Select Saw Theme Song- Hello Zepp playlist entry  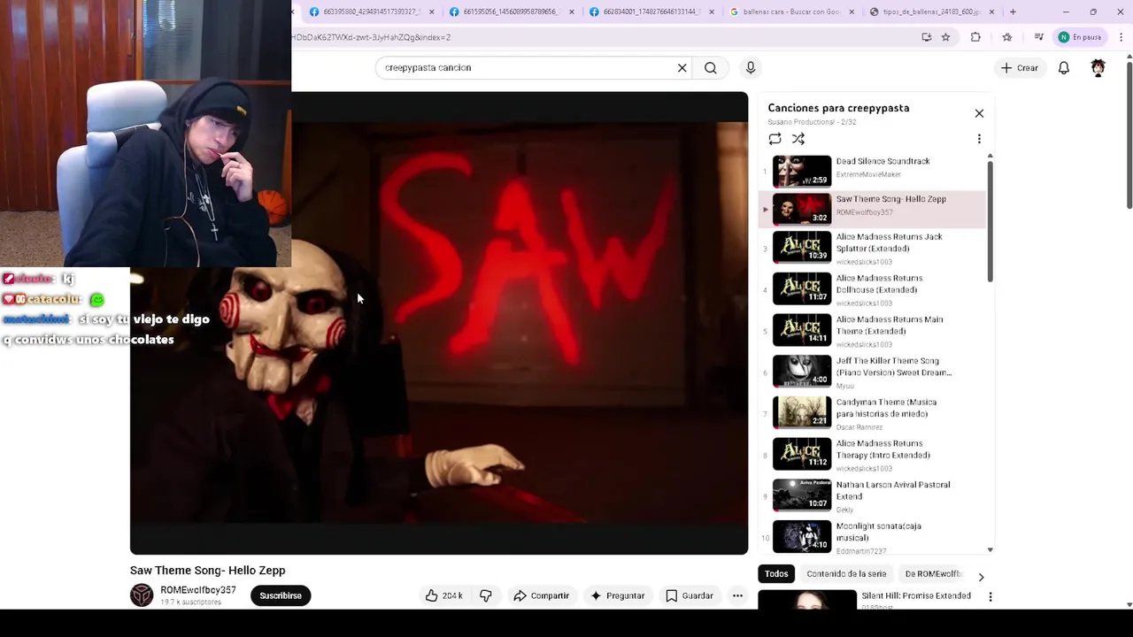tap(872, 209)
